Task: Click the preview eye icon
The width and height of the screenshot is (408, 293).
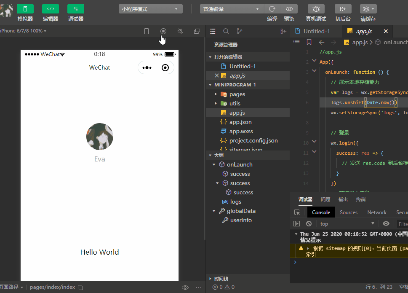Action: (x=289, y=9)
